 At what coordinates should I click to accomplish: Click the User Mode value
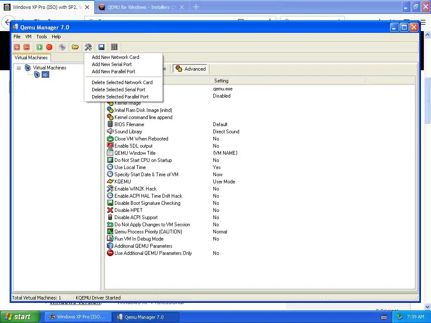(224, 182)
